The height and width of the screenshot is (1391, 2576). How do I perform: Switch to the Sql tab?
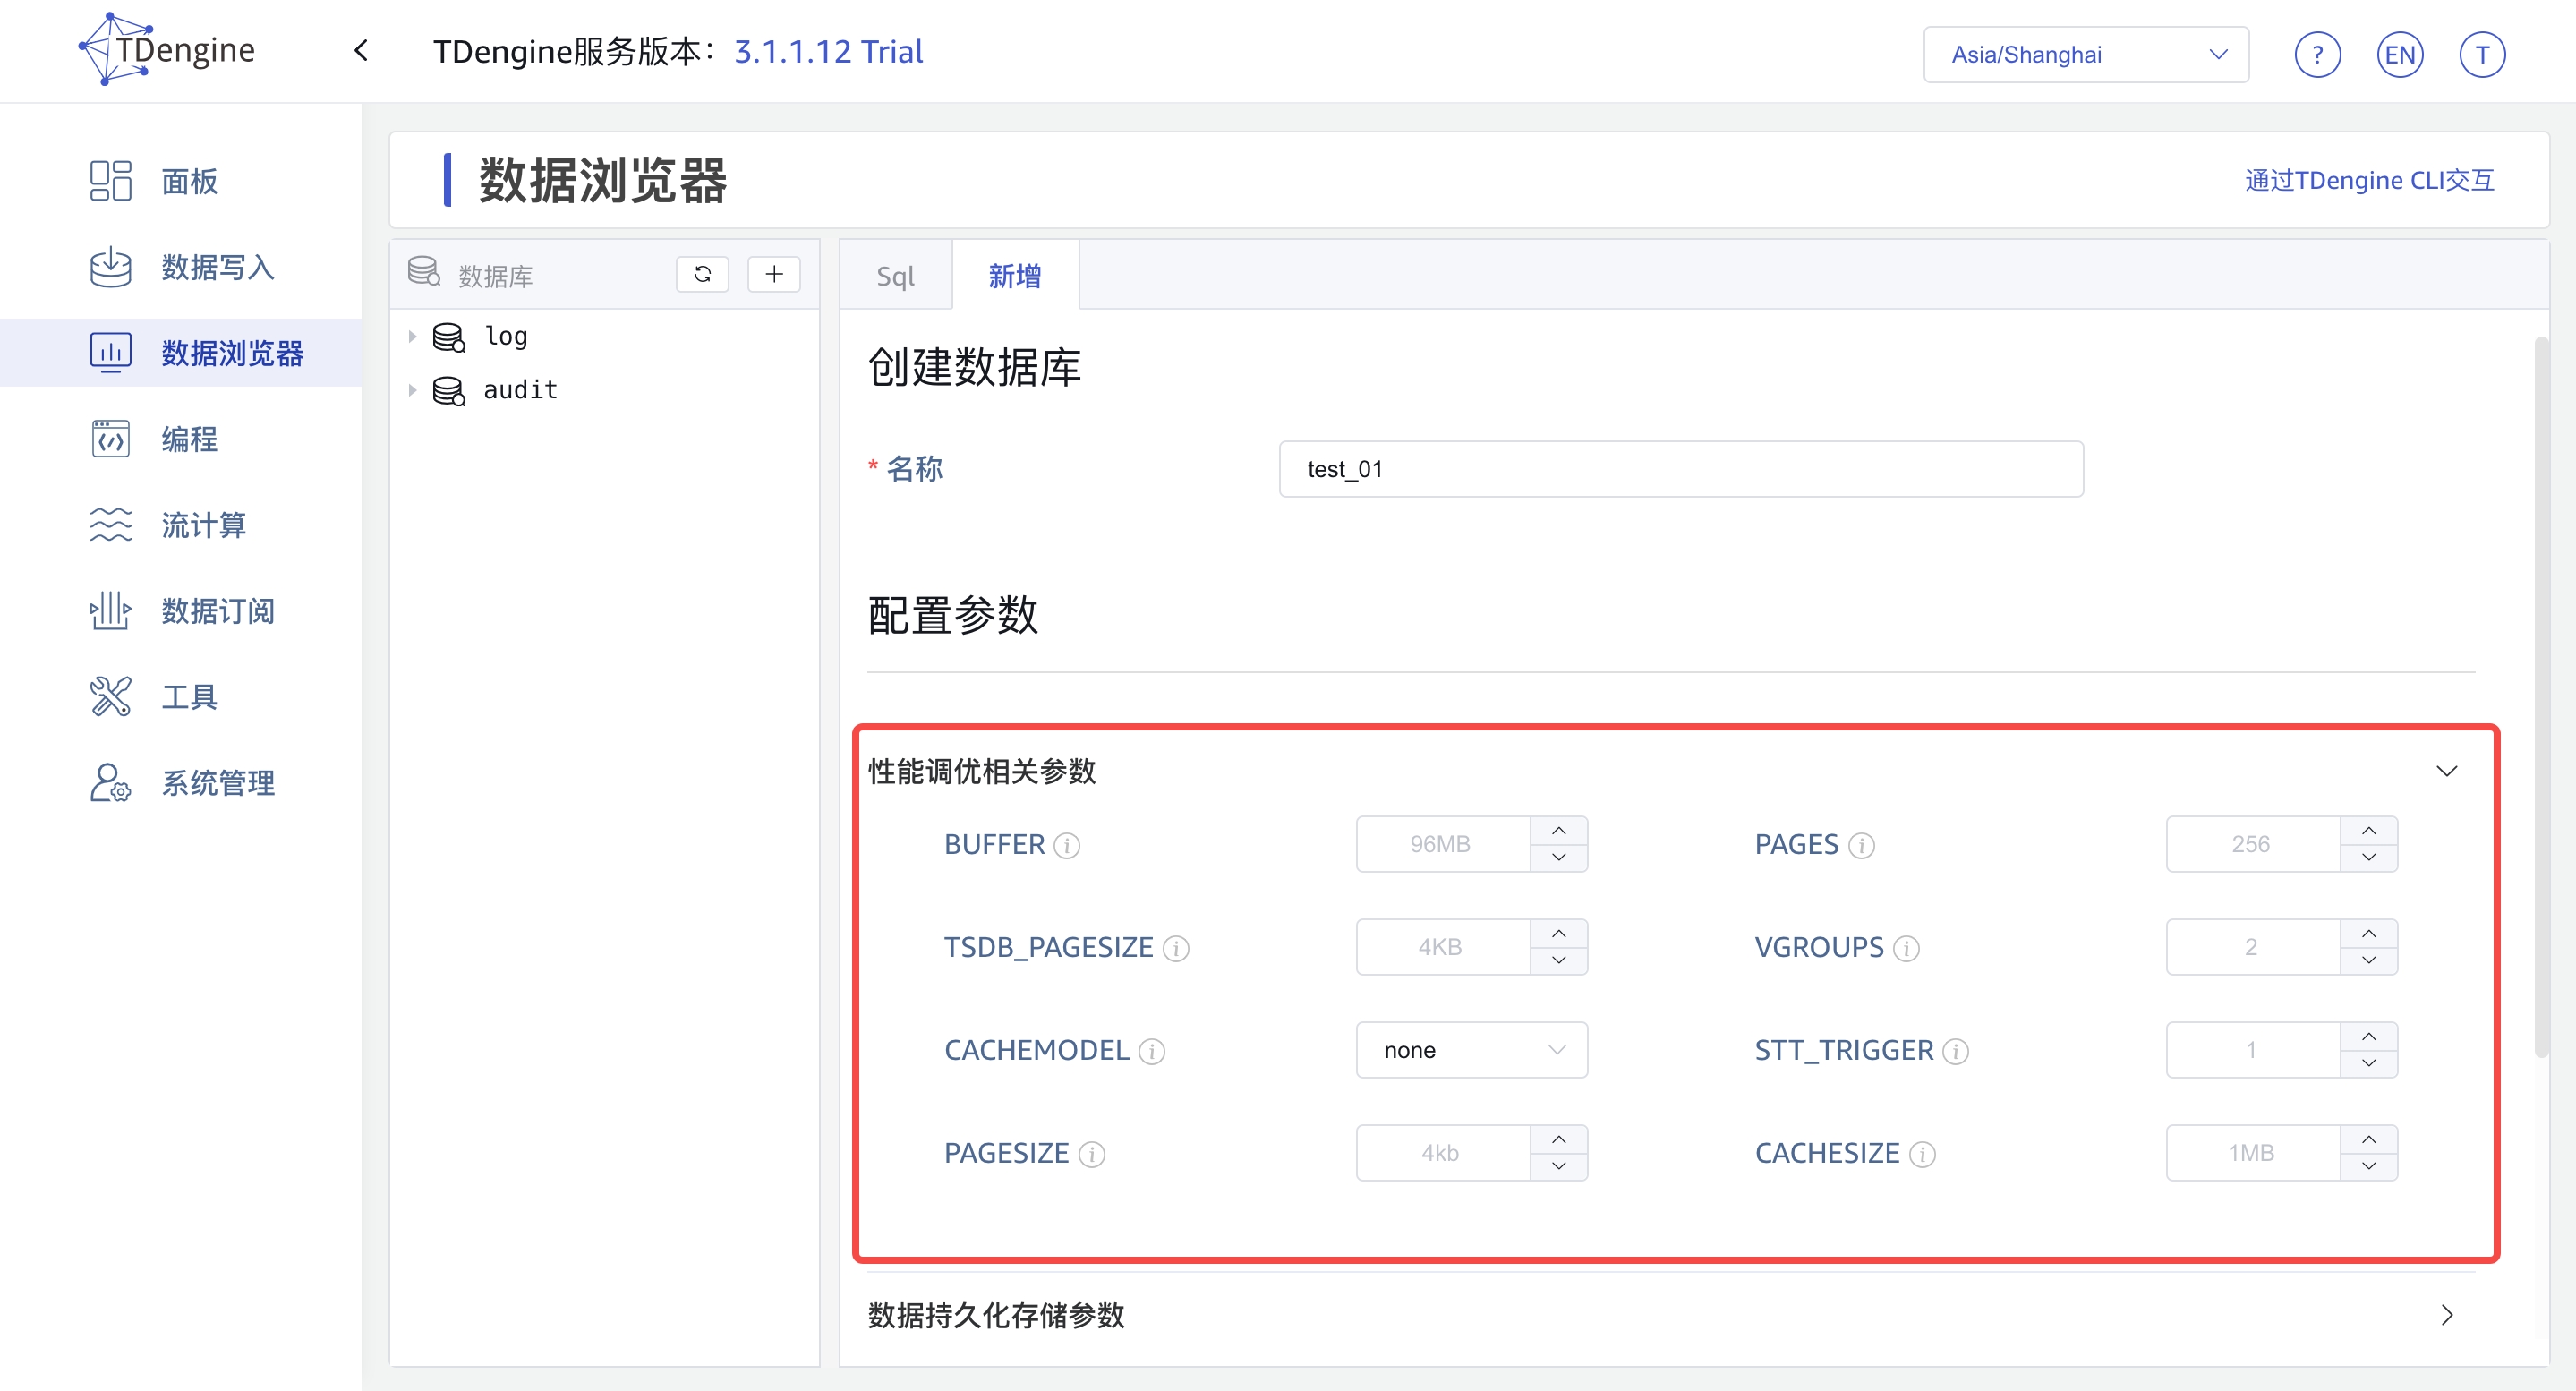click(895, 276)
